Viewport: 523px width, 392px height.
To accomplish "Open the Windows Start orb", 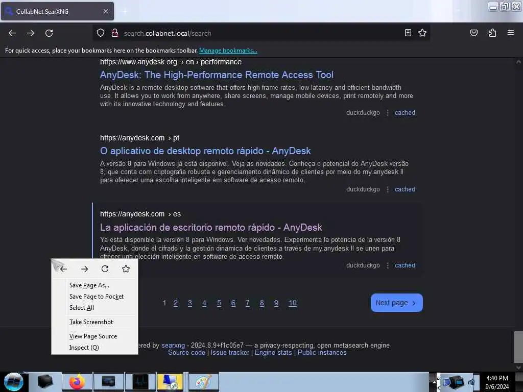I will (14, 382).
